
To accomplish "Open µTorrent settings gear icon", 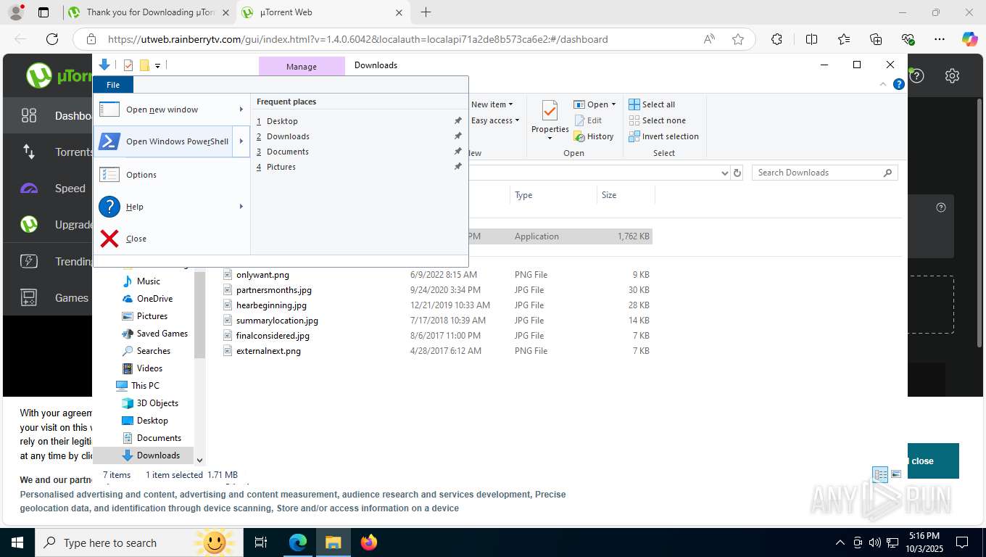I will pos(953,75).
